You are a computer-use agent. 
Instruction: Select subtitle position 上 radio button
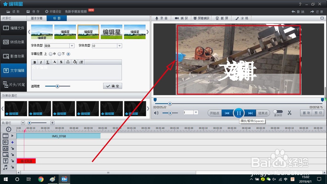click(x=50, y=54)
